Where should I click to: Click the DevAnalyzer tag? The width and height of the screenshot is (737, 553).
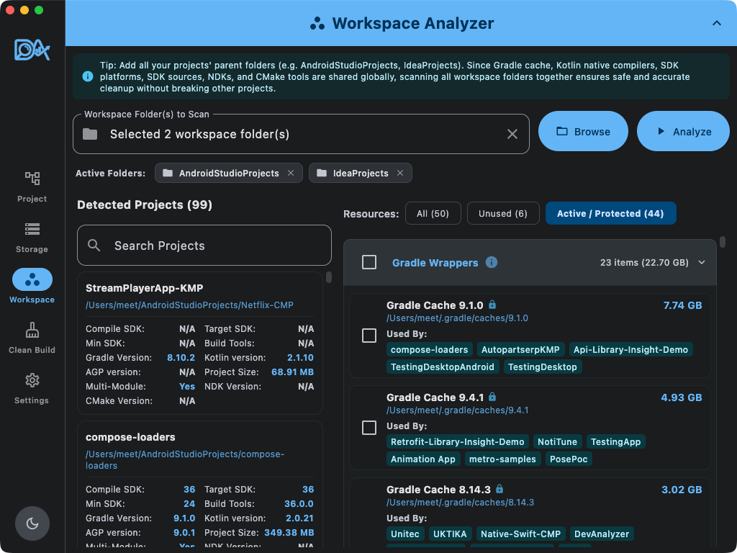pos(602,534)
